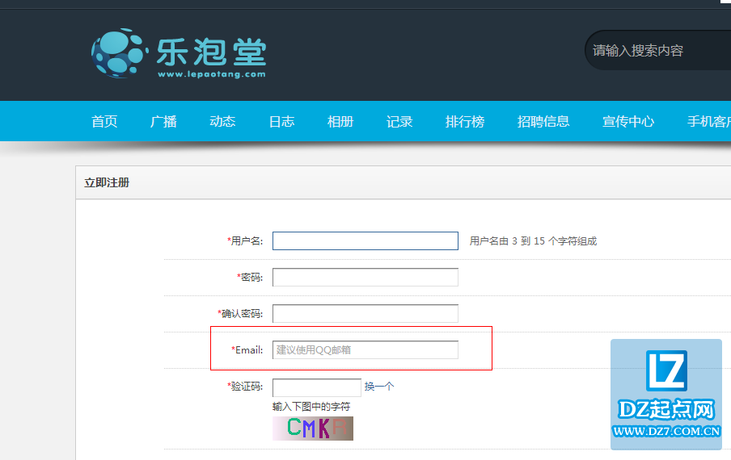Focus the 确认密码 input field
Screen dimensions: 731x460
pos(365,314)
